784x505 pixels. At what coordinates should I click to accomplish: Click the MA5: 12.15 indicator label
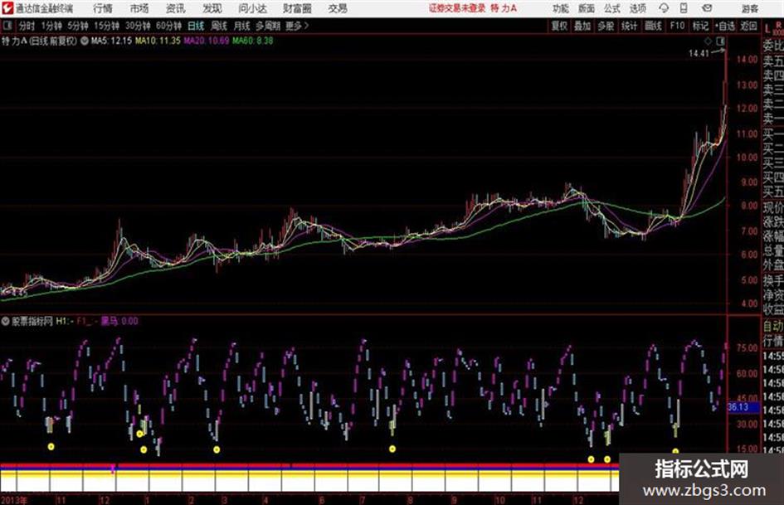(x=111, y=41)
